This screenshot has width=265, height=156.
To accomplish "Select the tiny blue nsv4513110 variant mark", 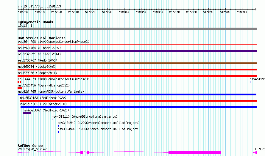I will [52, 119].
